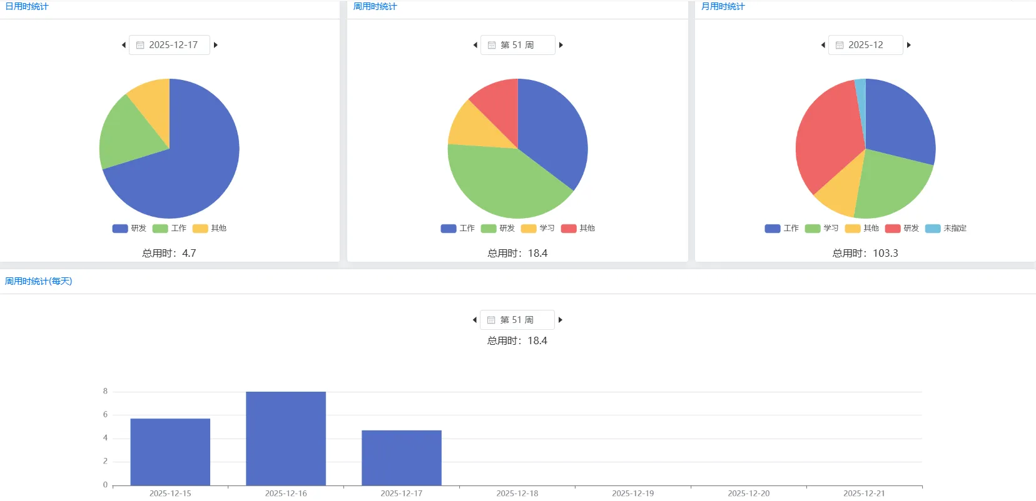Click the 周用时统计 heading link

pos(375,6)
